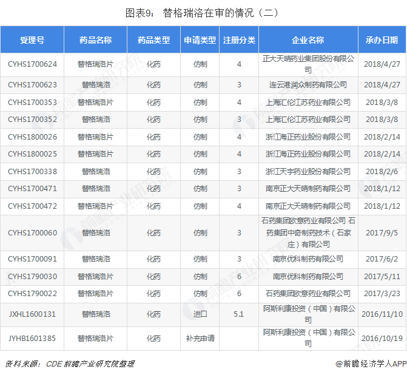Click the 药品类型 column header
The image size is (407, 375).
pyautogui.click(x=153, y=39)
